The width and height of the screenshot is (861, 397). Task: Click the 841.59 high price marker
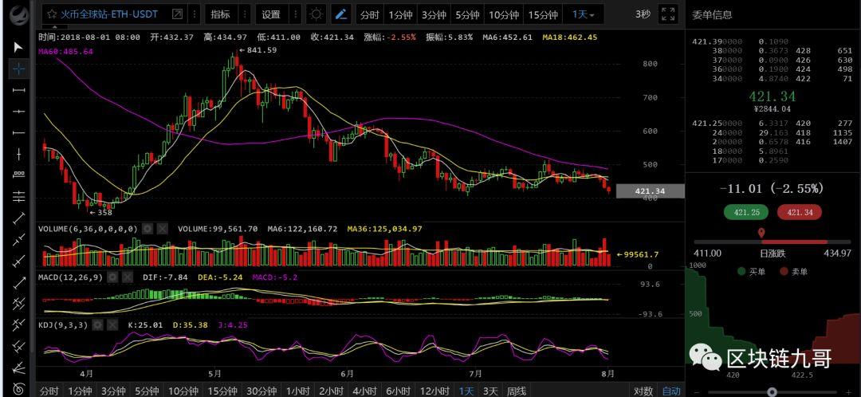(258, 50)
